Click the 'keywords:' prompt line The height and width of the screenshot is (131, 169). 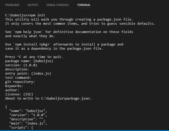point(14,86)
